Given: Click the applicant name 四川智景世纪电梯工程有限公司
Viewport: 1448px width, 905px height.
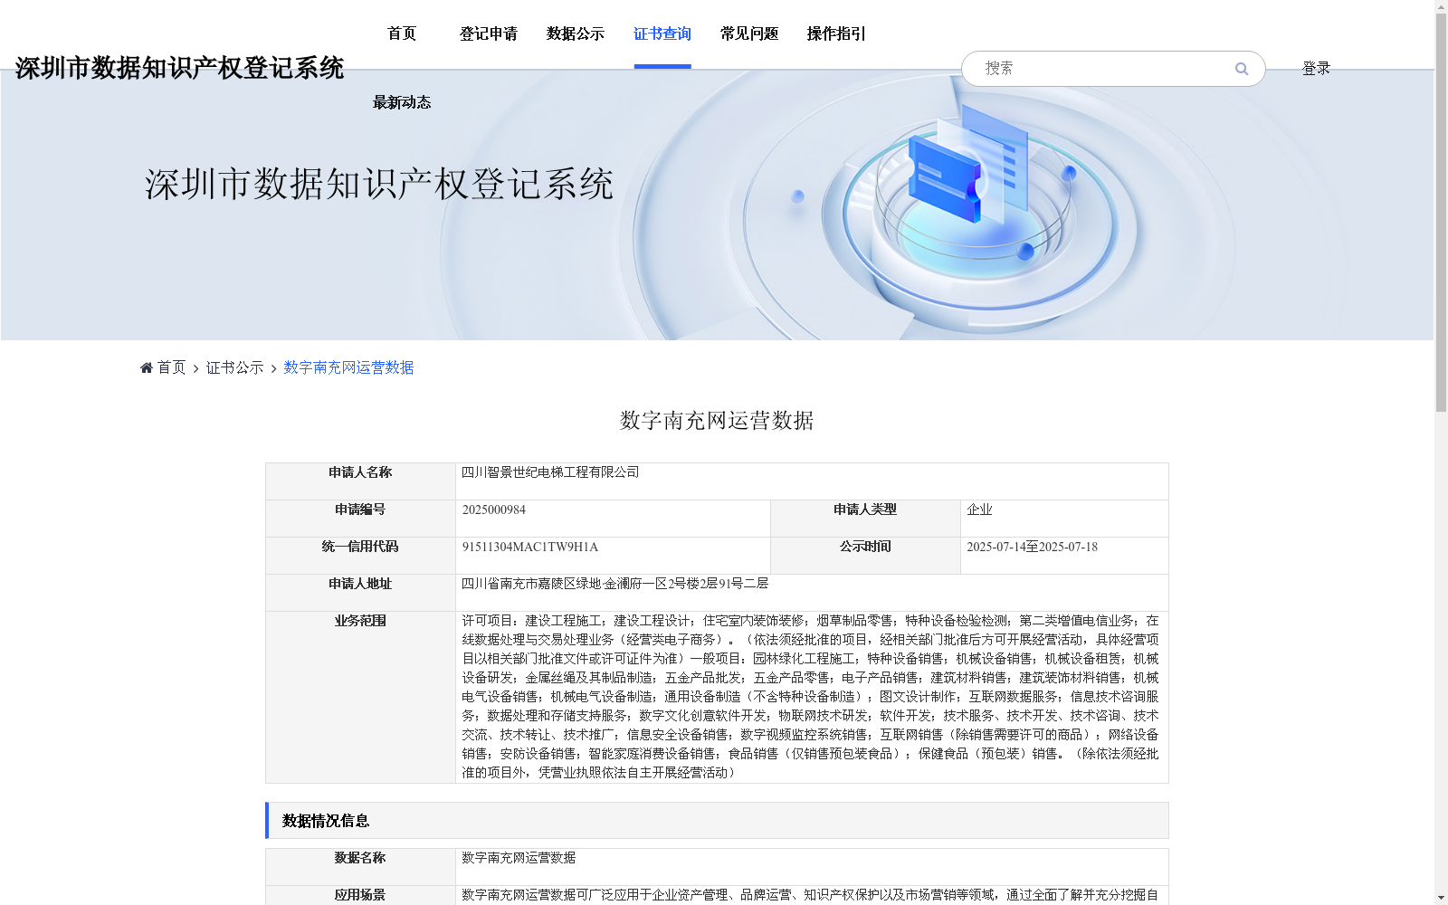Looking at the screenshot, I should 550,472.
